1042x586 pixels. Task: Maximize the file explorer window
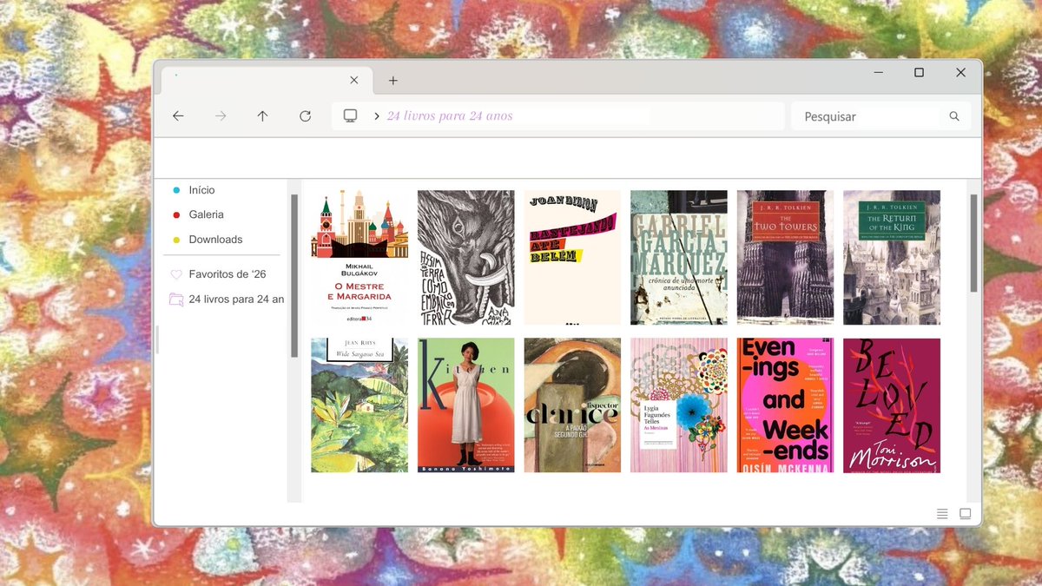tap(919, 73)
